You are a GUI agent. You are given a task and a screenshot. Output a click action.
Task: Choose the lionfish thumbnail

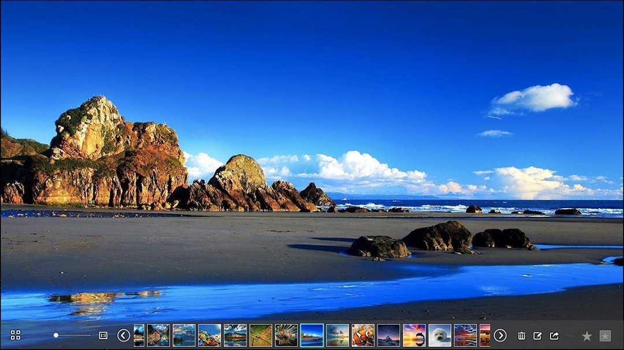286,335
